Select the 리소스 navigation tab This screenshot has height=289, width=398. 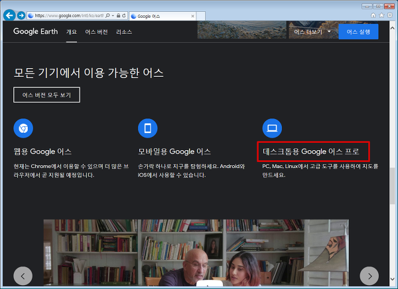click(124, 32)
